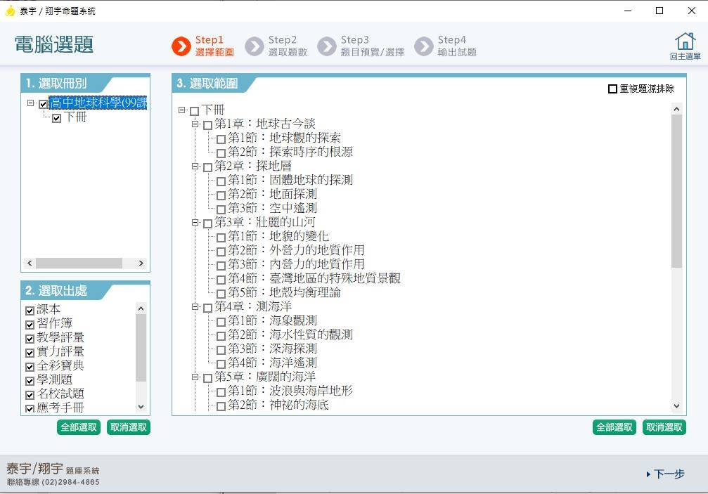
Task: Collapse 第2章：探地層 node
Action: [x=195, y=166]
